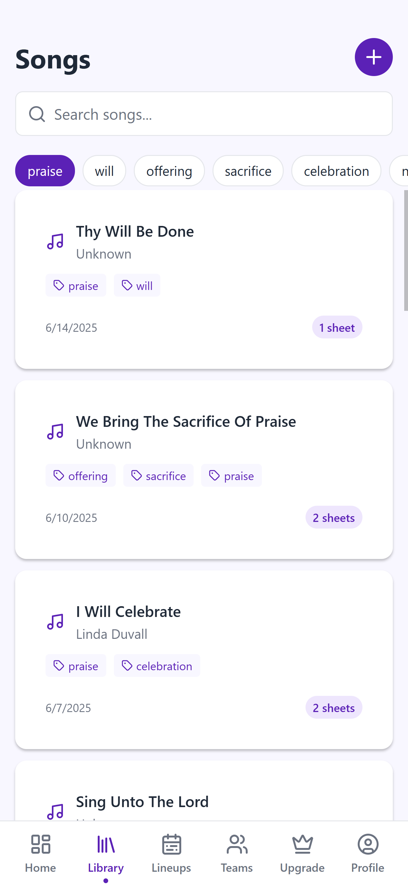Focus the Search songs input field
408x886 pixels.
coord(204,114)
